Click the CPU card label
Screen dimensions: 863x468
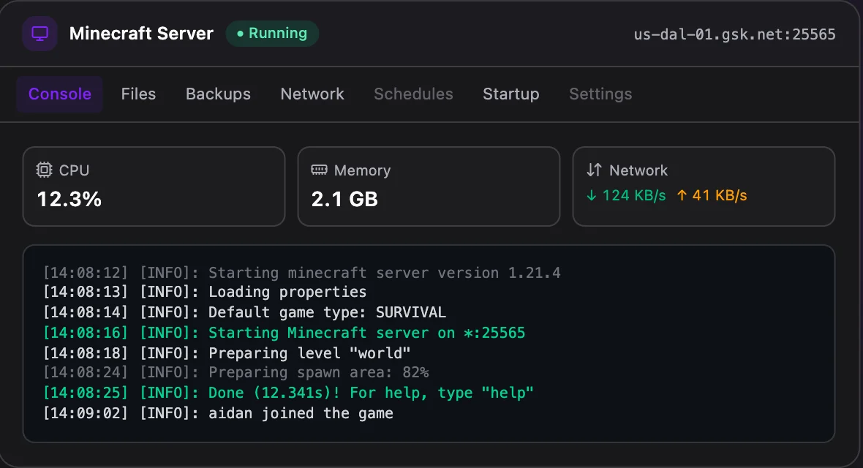click(75, 170)
